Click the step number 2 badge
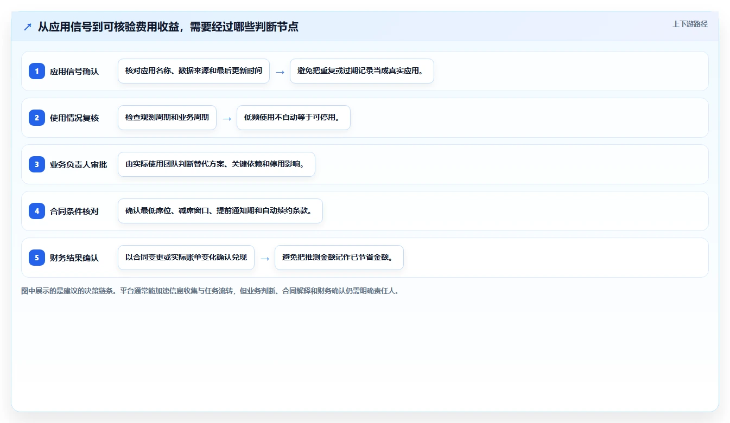Screen dimensions: 730x423 pos(37,118)
